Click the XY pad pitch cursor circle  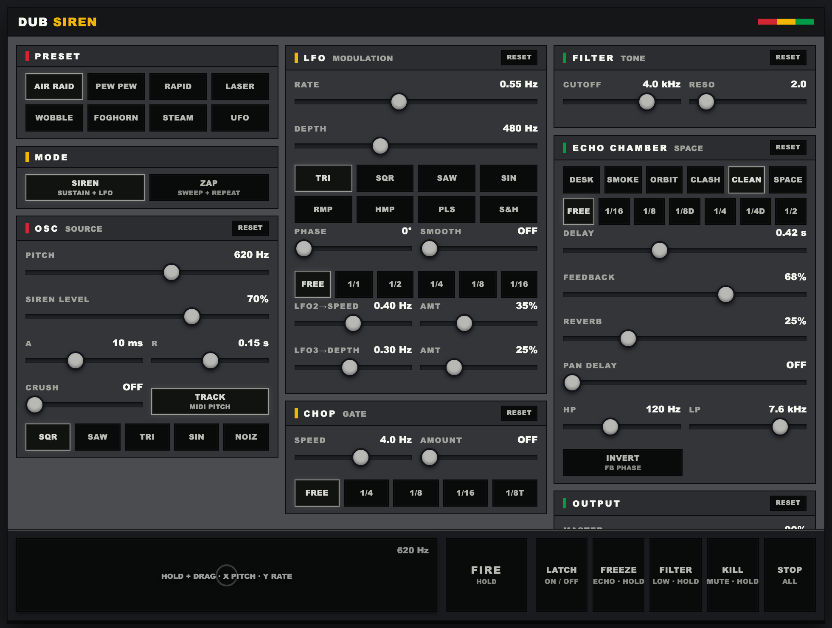(227, 575)
